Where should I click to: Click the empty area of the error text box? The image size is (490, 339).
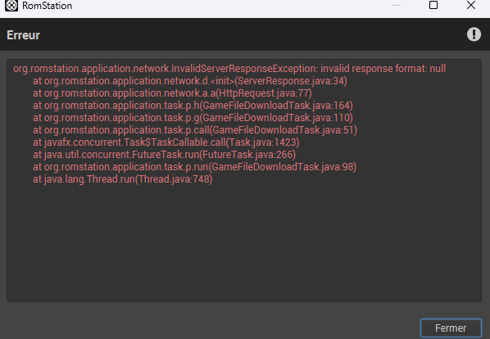click(x=243, y=243)
